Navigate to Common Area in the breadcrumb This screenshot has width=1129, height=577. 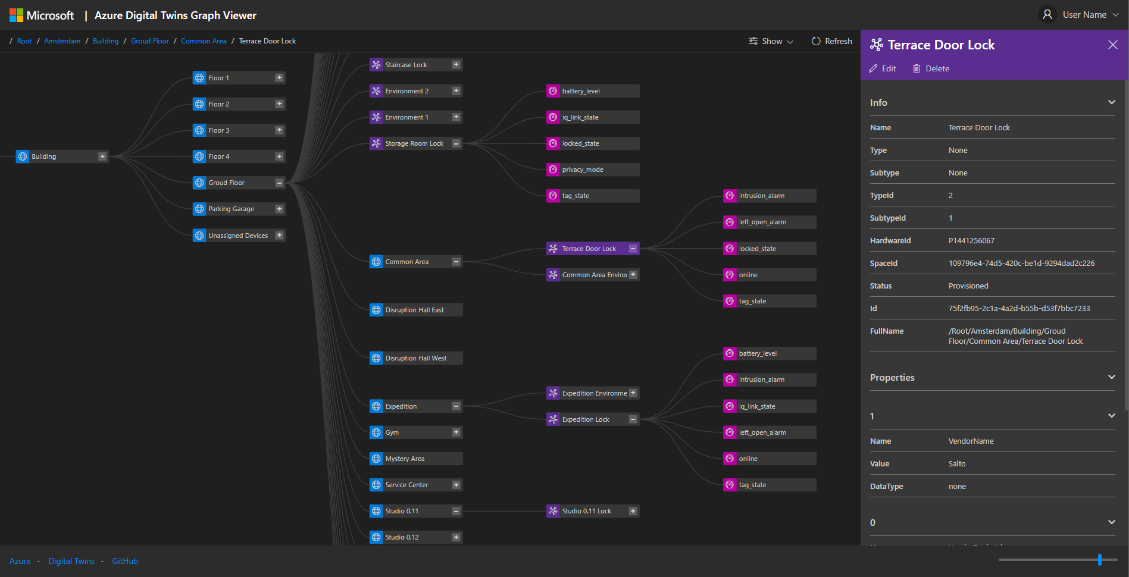pos(204,40)
